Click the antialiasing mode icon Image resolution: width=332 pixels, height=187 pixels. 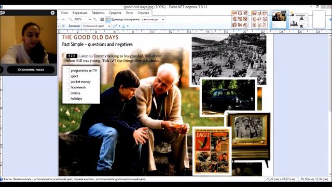click(x=115, y=26)
